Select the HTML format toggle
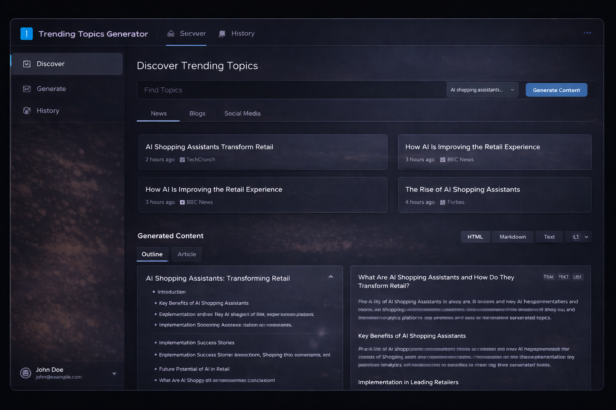Viewport: 616px width, 410px height. (475, 237)
